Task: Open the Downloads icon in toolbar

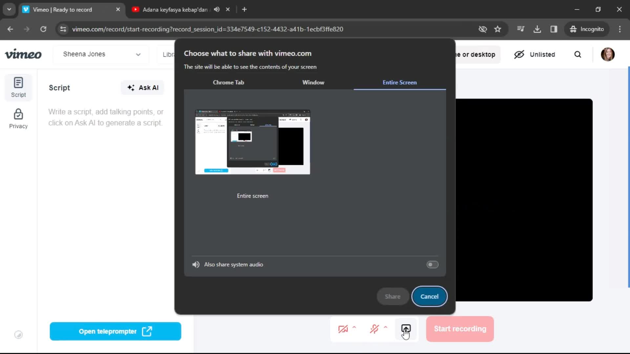Action: pos(537,29)
